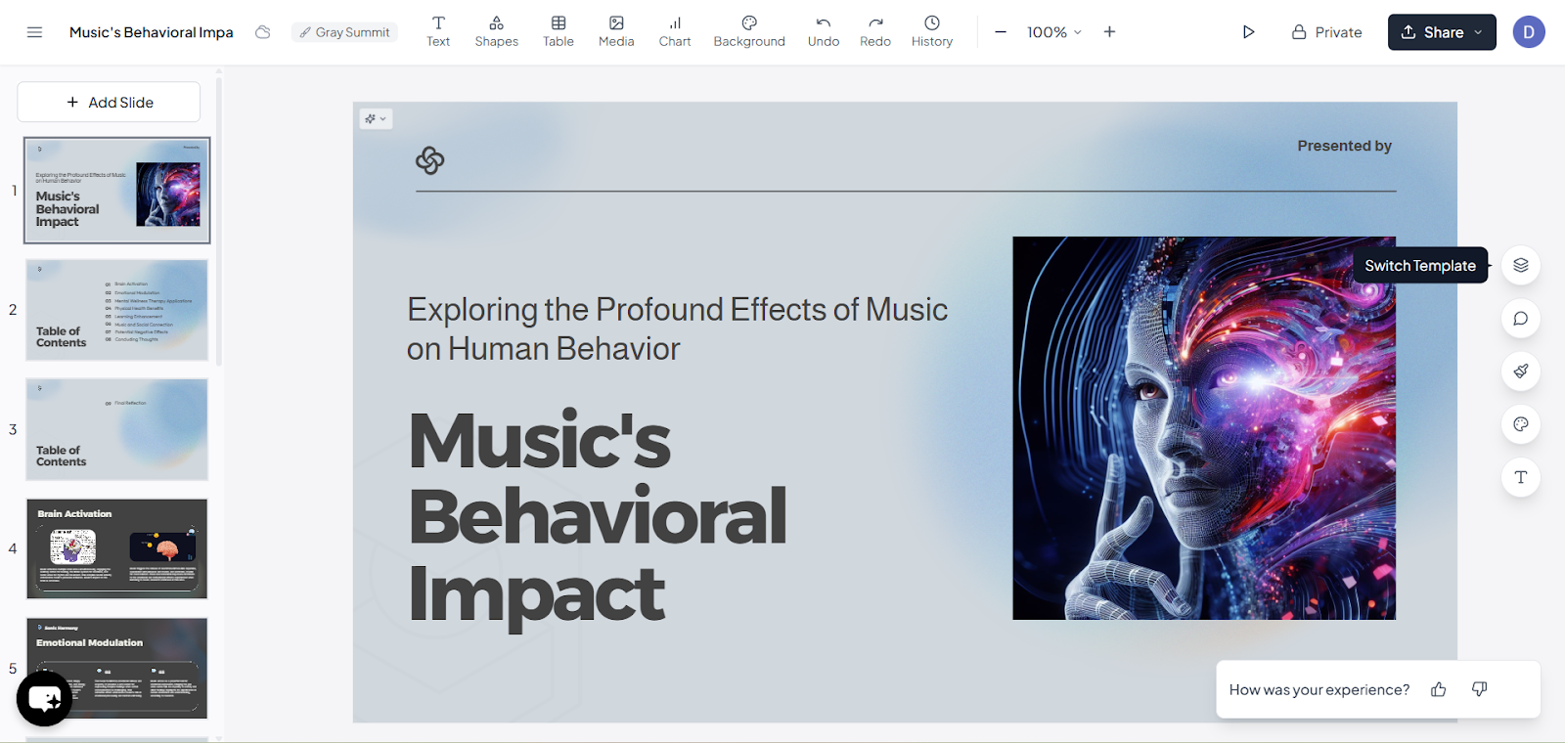This screenshot has width=1565, height=743.
Task: Give thumbs up feedback
Action: (1439, 689)
